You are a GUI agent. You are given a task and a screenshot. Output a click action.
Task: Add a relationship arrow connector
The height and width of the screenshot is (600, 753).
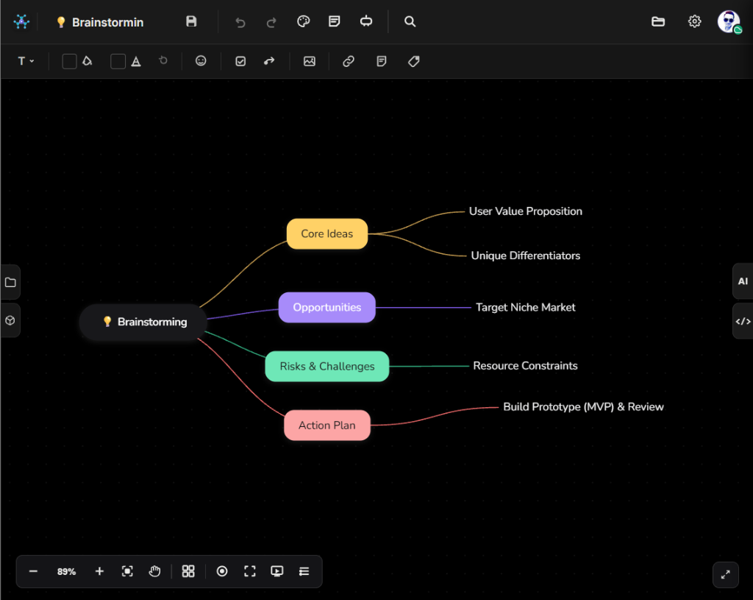(x=269, y=61)
